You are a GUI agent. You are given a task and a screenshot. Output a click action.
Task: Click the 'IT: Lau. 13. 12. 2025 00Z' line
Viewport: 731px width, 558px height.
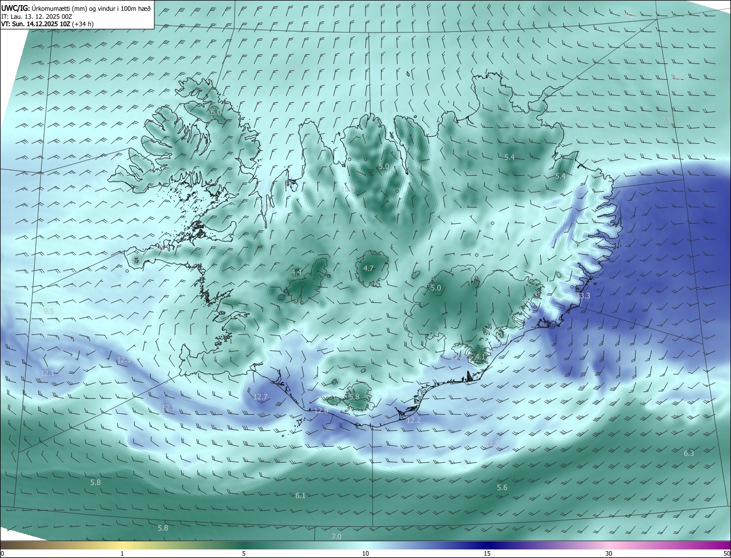tap(37, 17)
